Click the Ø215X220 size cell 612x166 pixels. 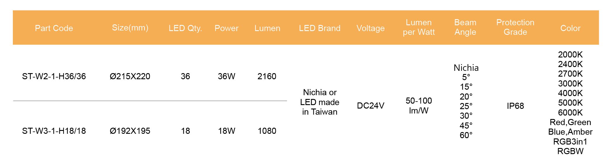tap(130, 76)
